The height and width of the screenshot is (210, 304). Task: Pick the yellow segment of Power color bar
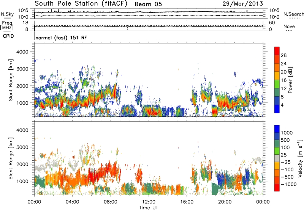(277, 75)
